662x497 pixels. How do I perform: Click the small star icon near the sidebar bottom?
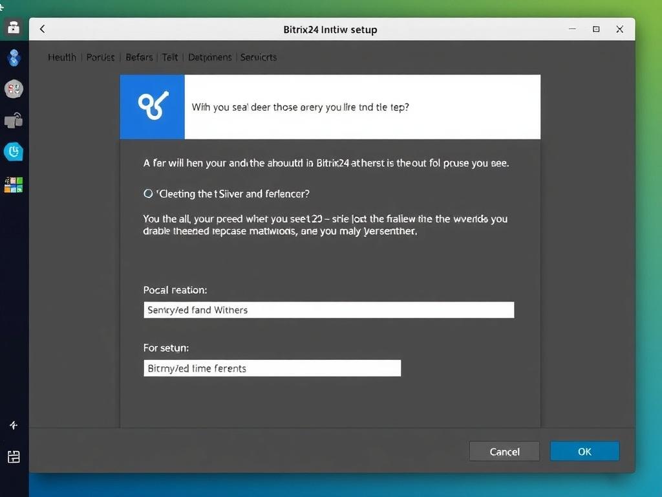(14, 425)
